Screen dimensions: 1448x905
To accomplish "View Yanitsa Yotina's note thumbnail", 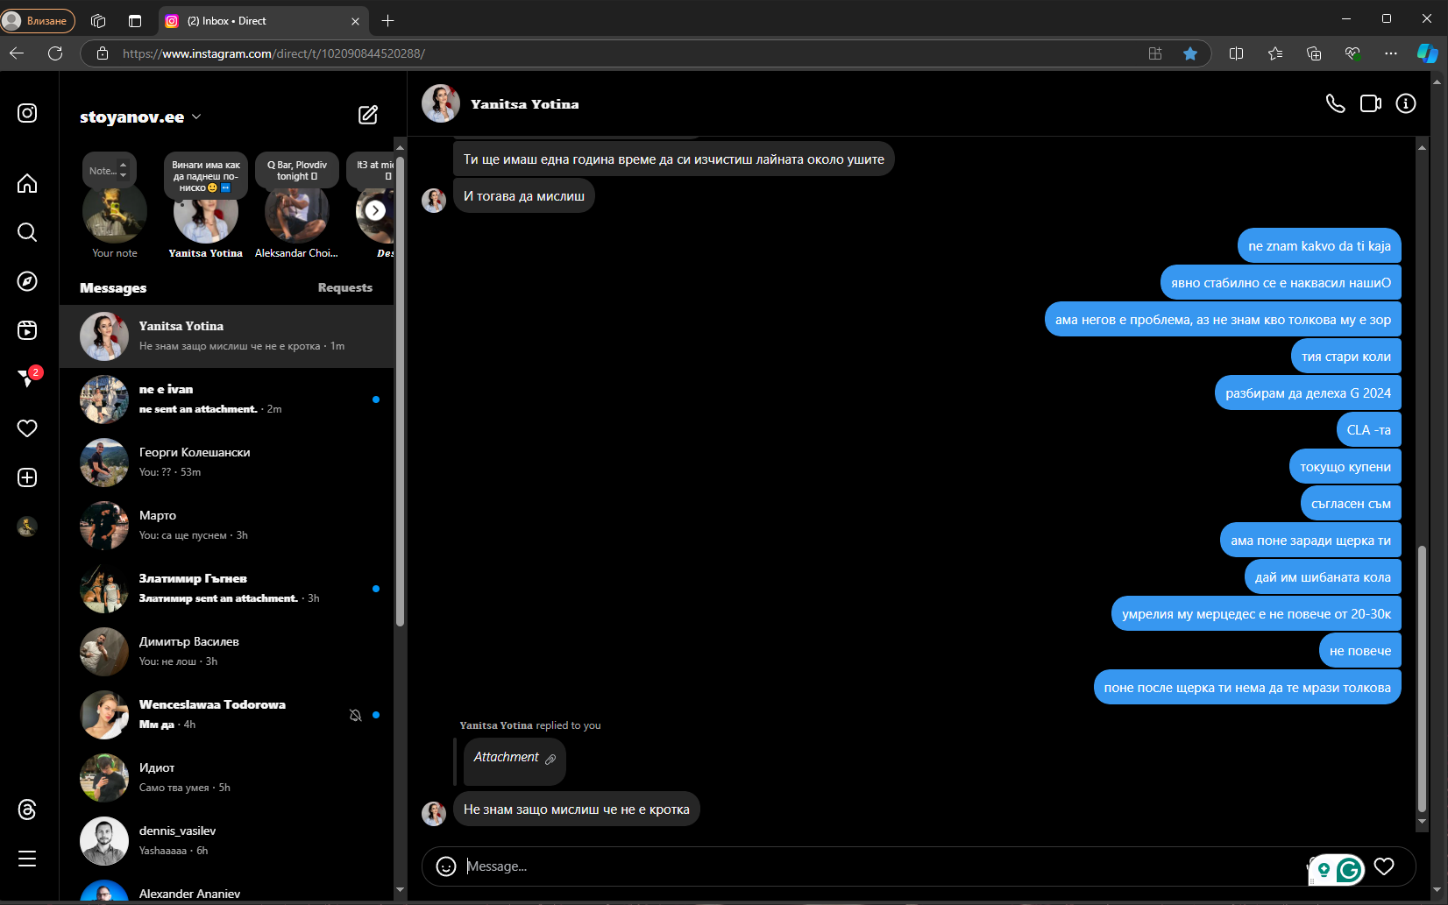I will pos(206,212).
